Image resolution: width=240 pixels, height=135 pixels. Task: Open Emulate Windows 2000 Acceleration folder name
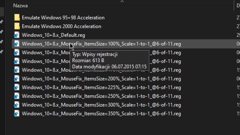pos(61,26)
